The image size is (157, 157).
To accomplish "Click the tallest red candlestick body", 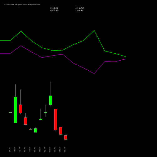I will [x=56, y=120].
